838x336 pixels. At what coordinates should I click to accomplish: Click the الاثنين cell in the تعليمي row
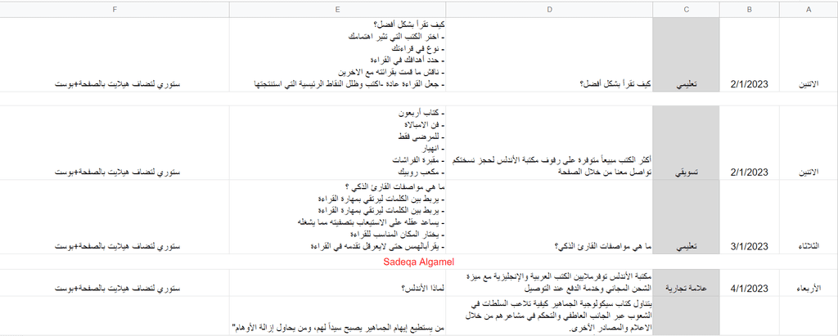point(808,55)
